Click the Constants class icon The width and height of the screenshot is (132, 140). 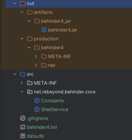click(37, 101)
